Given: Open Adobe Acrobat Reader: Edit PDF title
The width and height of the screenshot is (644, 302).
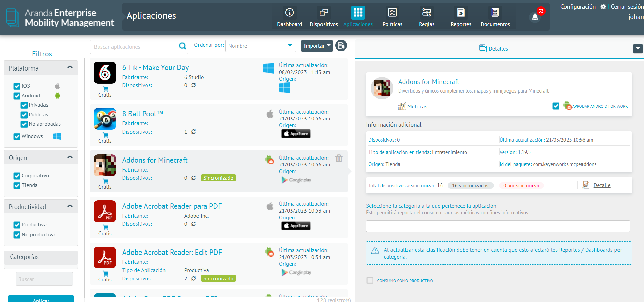Looking at the screenshot, I should point(172,253).
